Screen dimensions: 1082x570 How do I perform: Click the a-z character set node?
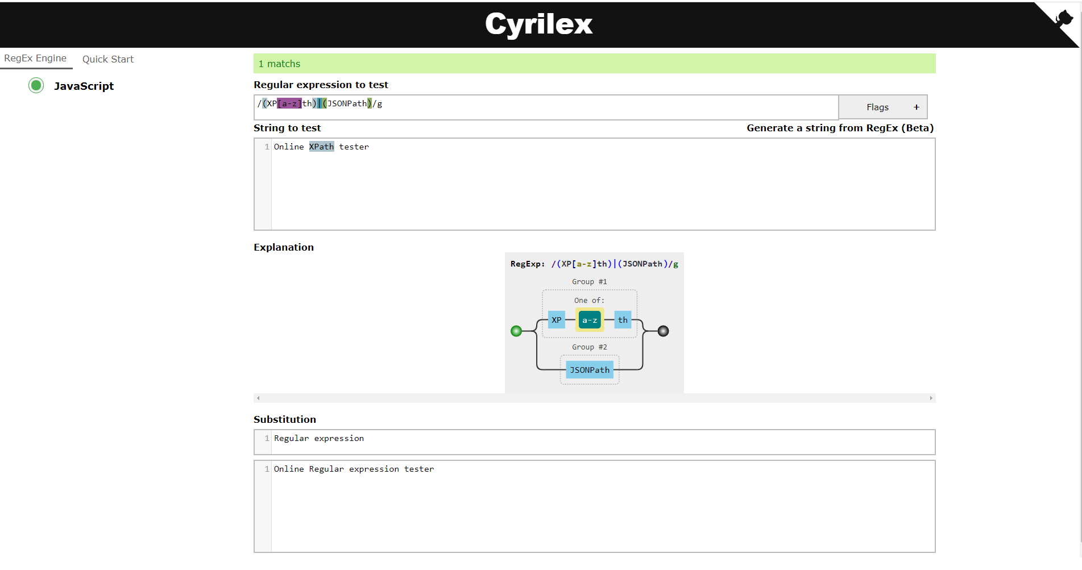[590, 320]
